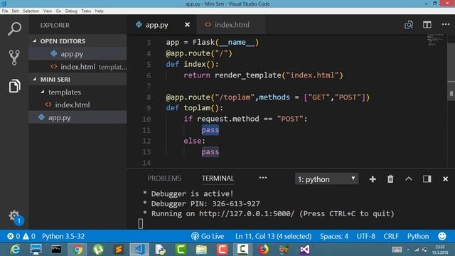Open uTorrent from the taskbar
Image resolution: width=455 pixels, height=256 pixels.
98,250
